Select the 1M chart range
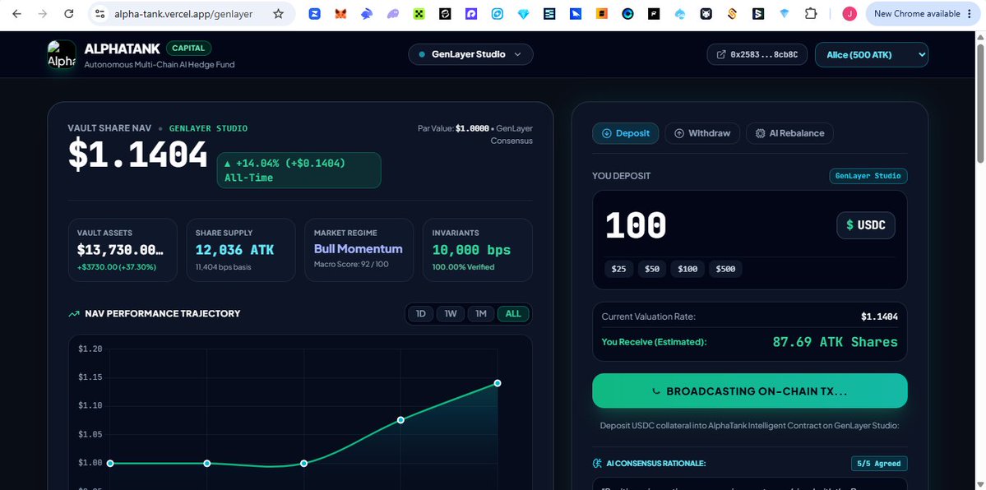 click(x=481, y=314)
